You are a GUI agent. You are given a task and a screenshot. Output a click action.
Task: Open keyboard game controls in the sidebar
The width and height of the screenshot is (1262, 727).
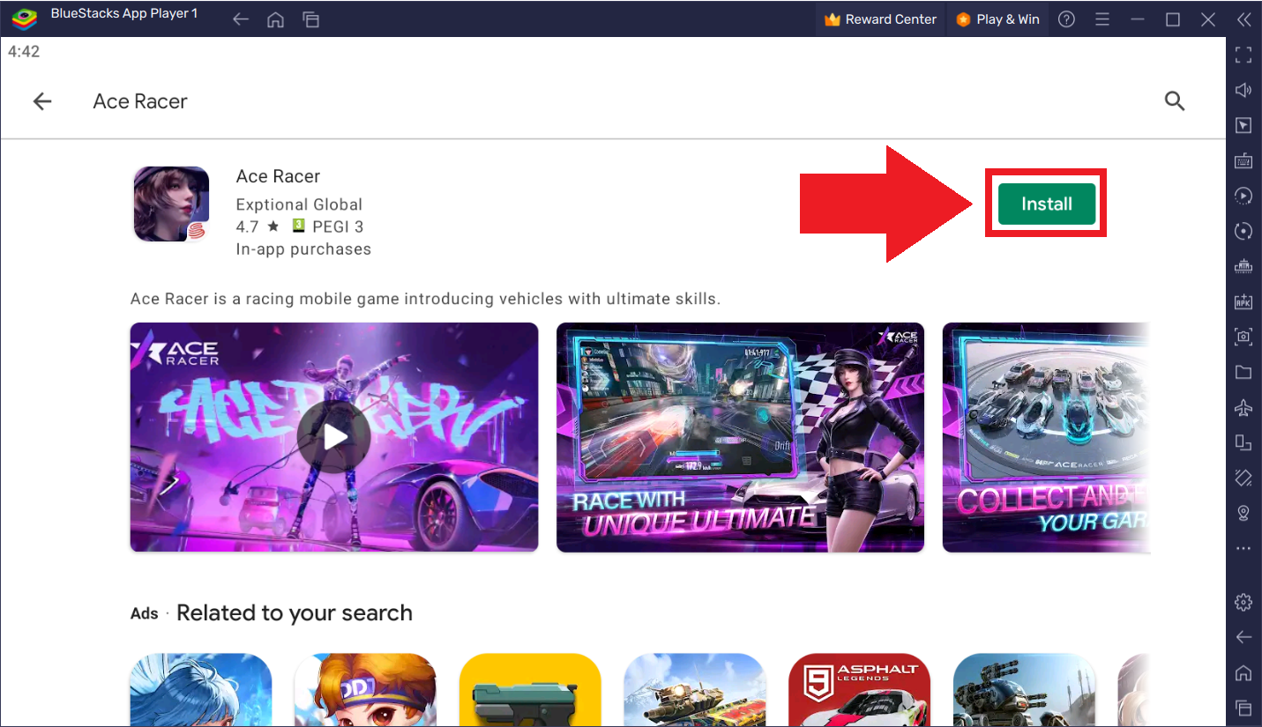click(x=1243, y=160)
